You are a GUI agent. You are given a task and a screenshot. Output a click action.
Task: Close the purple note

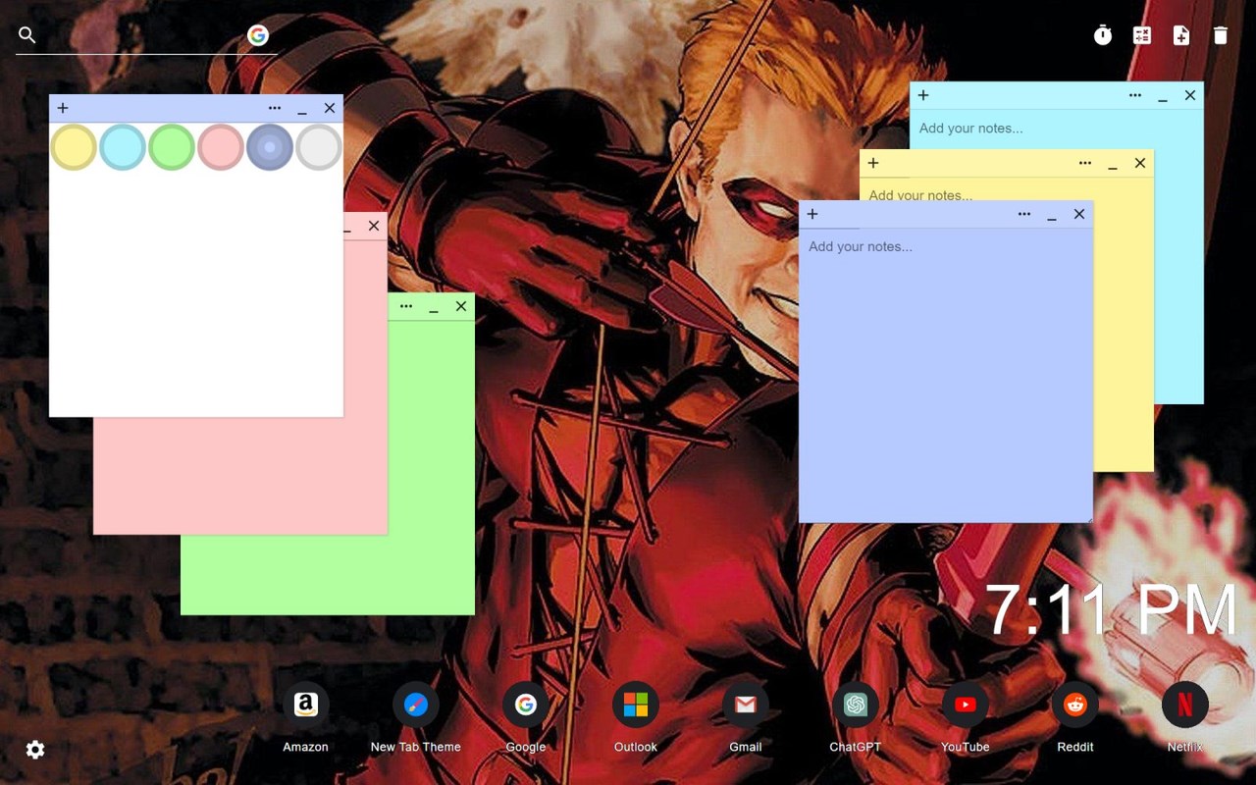click(x=1079, y=214)
